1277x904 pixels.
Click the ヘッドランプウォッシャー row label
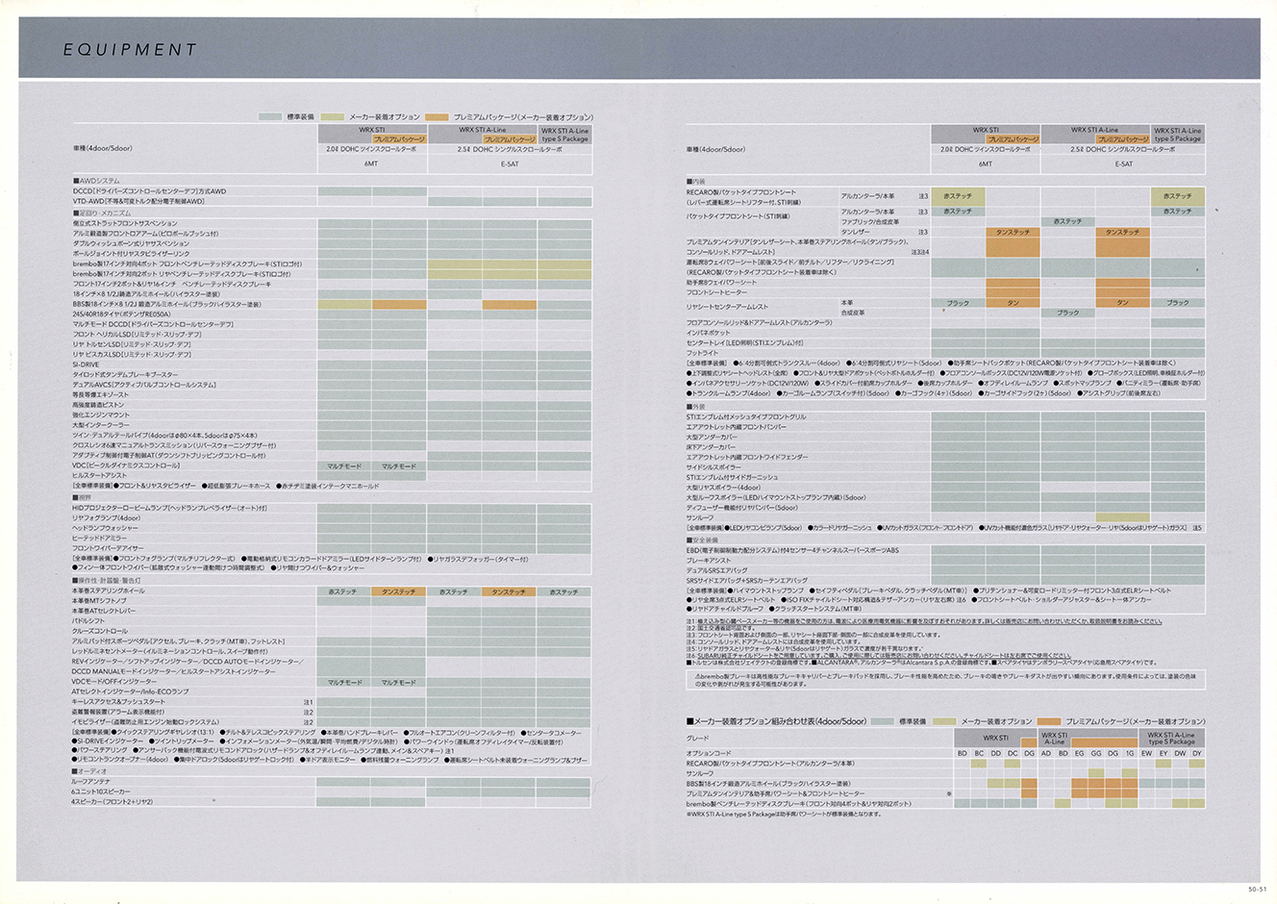tap(105, 528)
